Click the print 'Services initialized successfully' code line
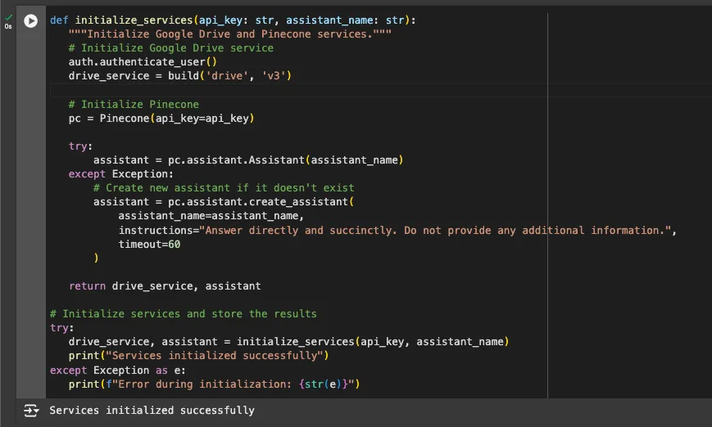 [198, 356]
